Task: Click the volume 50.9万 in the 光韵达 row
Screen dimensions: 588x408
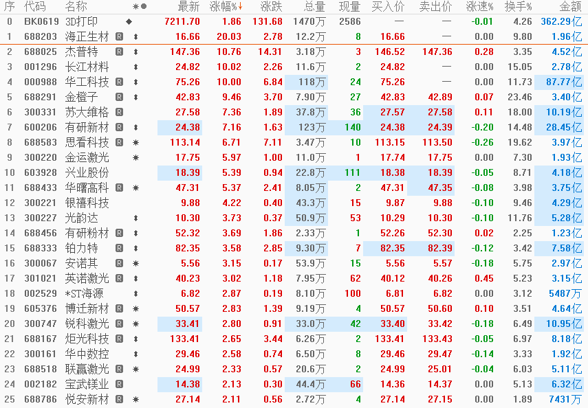Action: [310, 218]
